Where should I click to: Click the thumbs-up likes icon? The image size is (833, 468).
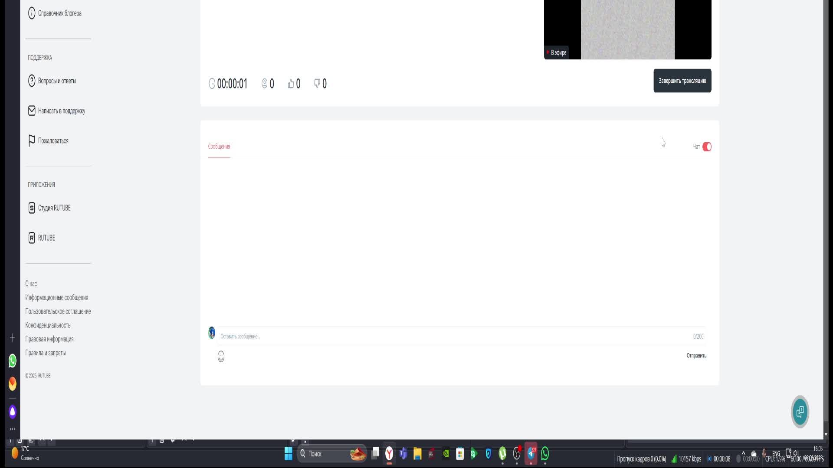[x=291, y=84]
